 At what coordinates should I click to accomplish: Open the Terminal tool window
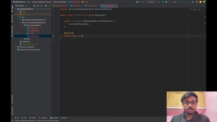pos(54,118)
